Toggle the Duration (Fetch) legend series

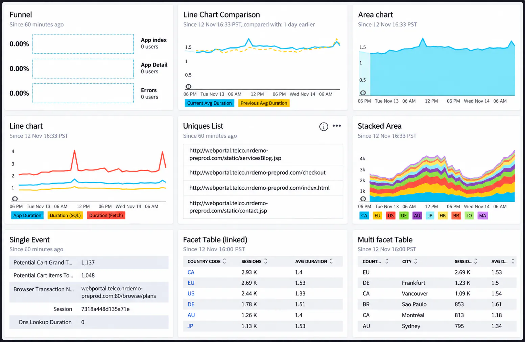(x=106, y=215)
